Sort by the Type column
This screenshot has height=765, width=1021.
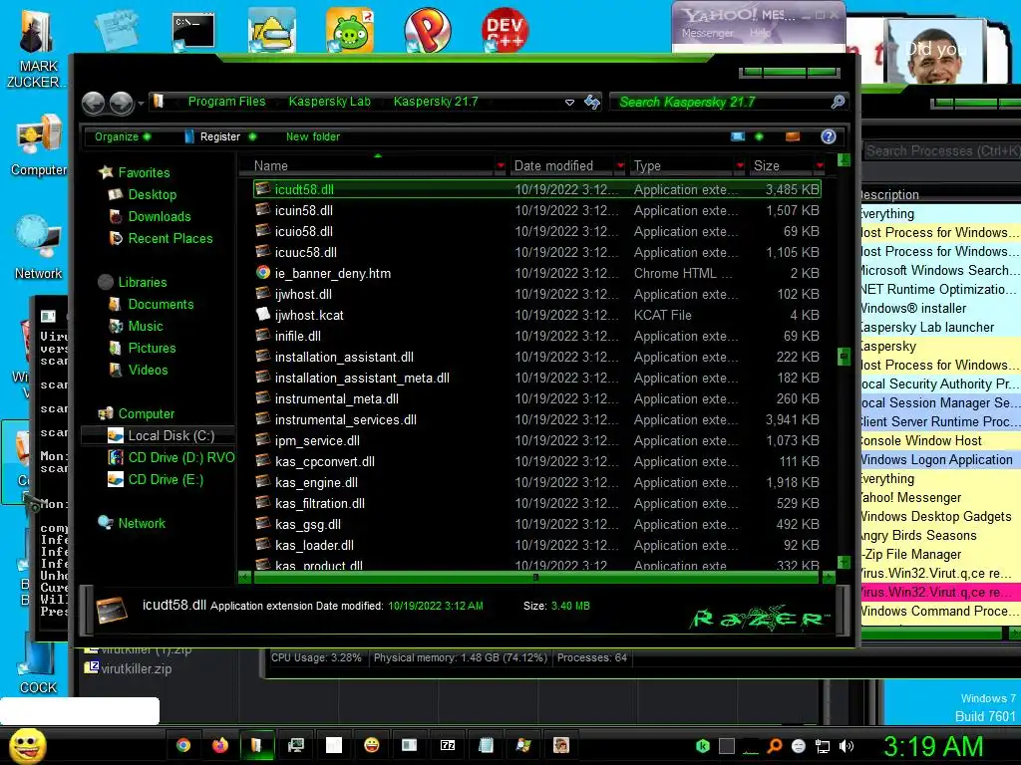[681, 166]
